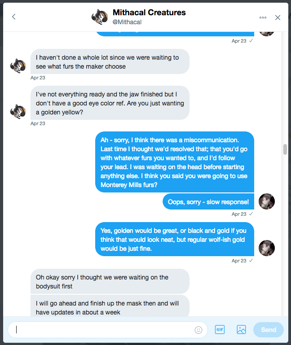Open the more options ellipsis menu
This screenshot has height=345, width=291.
[263, 17]
